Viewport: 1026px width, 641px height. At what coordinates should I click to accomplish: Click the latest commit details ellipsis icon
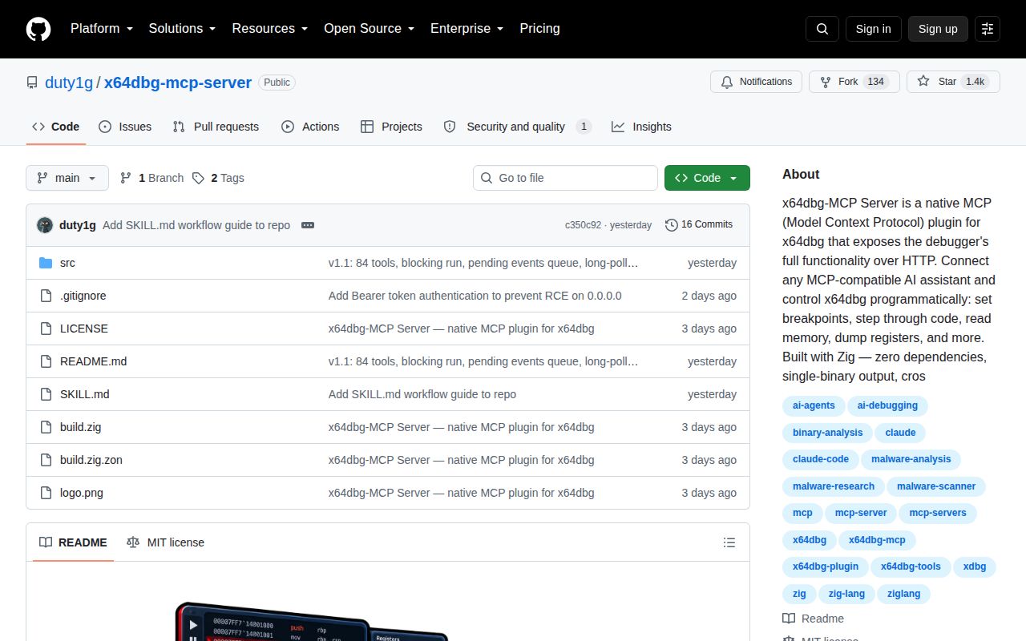pos(308,225)
